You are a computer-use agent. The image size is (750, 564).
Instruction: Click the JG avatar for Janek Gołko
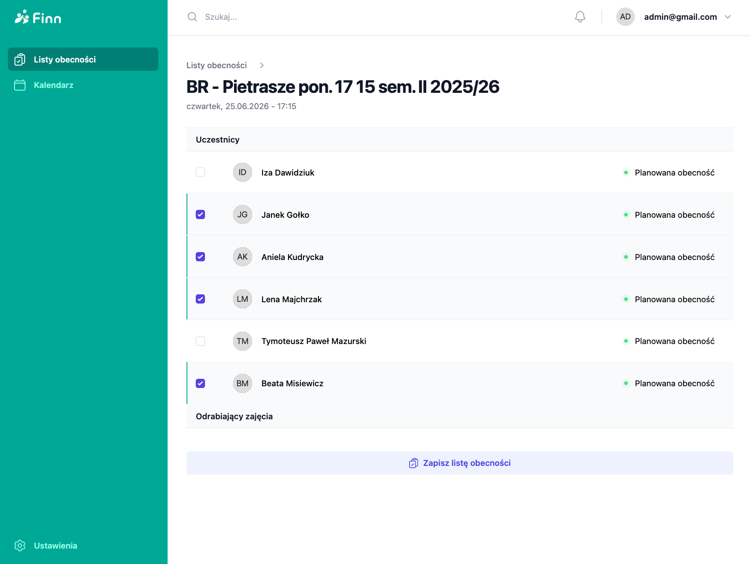242,215
